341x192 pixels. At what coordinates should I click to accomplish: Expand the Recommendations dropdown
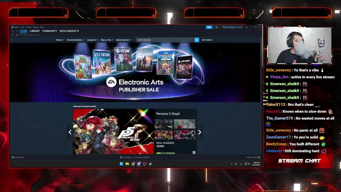coord(76,40)
